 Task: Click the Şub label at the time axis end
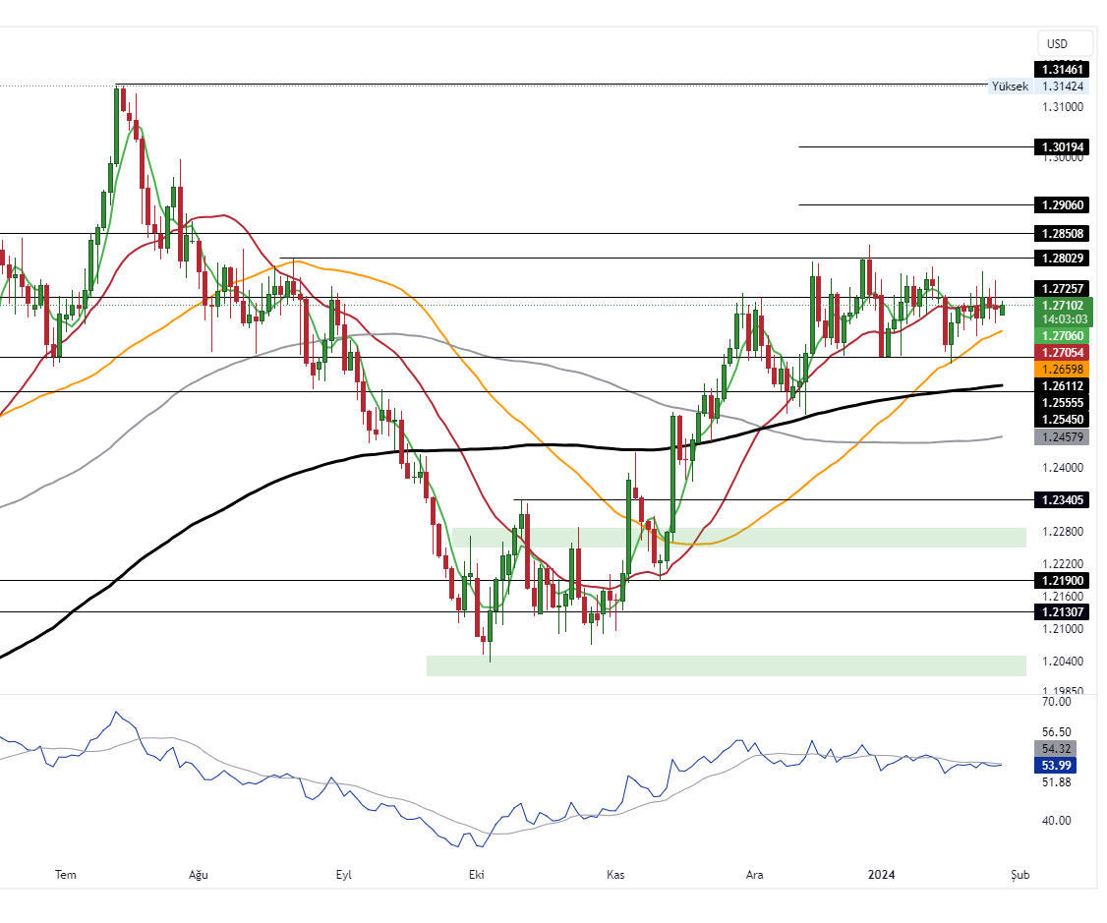[x=1019, y=873]
